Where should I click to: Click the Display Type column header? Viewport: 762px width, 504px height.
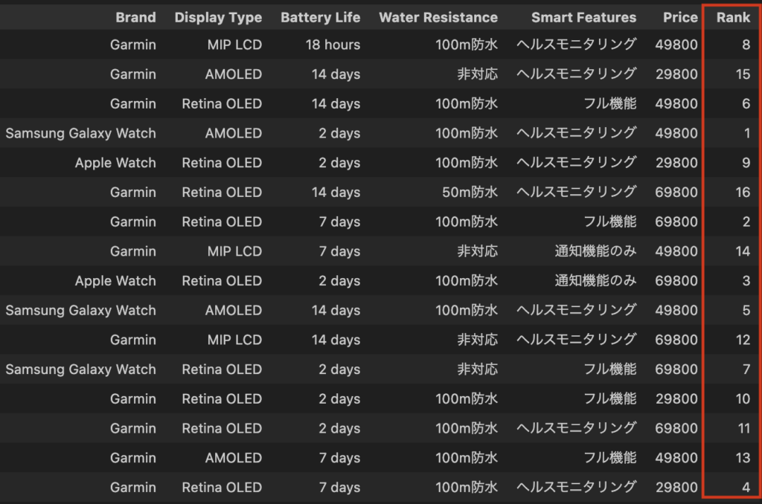pyautogui.click(x=218, y=18)
